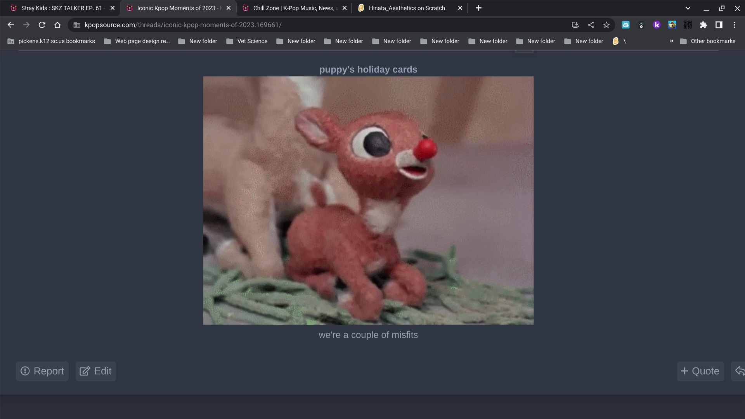
Task: Click the "puppy's holiday cards" heading
Action: click(368, 69)
